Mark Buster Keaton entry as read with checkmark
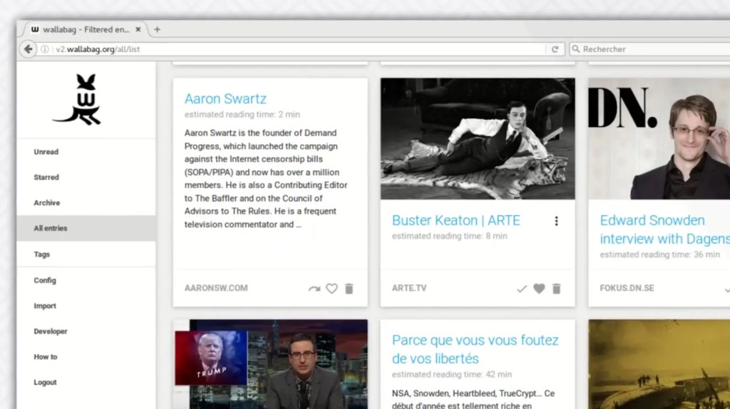 pyautogui.click(x=522, y=289)
